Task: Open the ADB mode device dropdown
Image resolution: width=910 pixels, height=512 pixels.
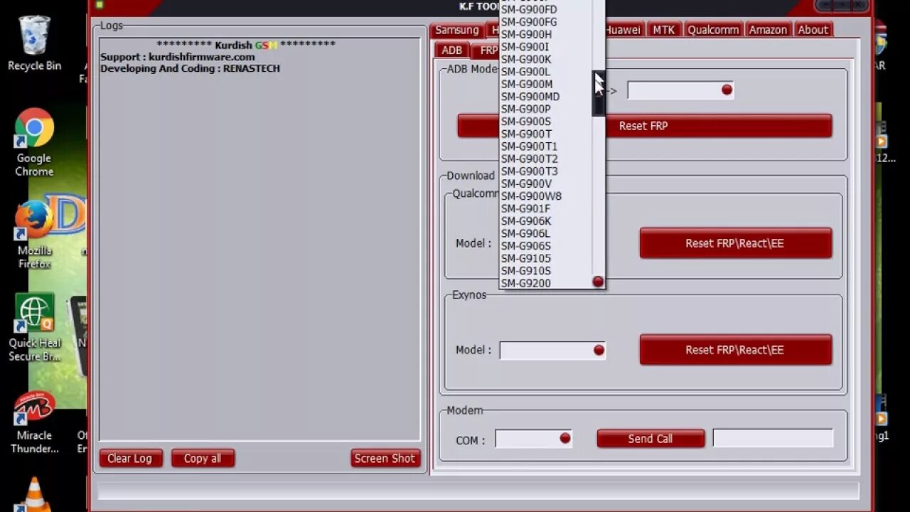Action: click(x=727, y=90)
